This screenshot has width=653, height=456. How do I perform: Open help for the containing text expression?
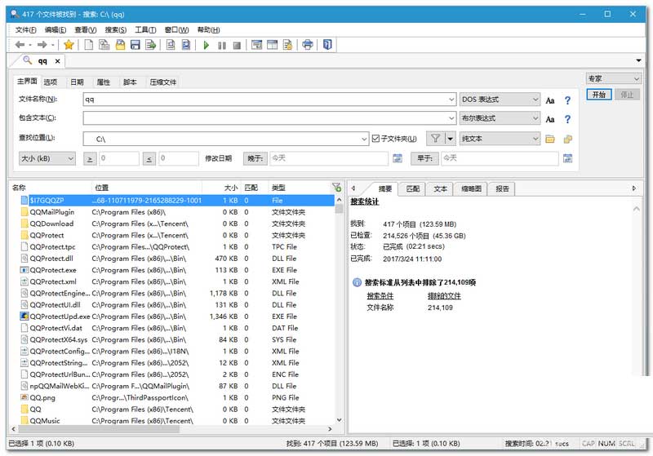pos(567,119)
